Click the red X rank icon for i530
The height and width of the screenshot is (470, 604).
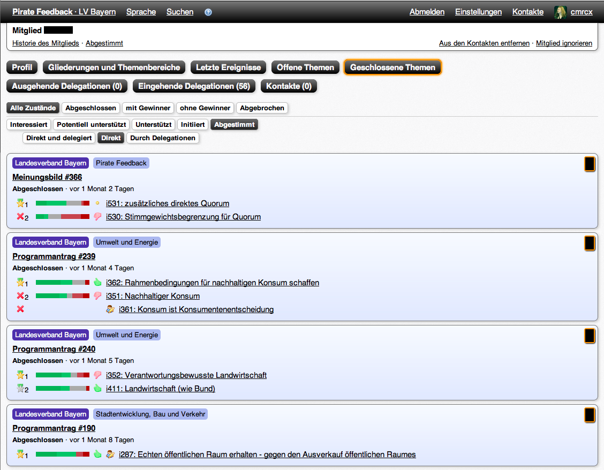pos(21,217)
